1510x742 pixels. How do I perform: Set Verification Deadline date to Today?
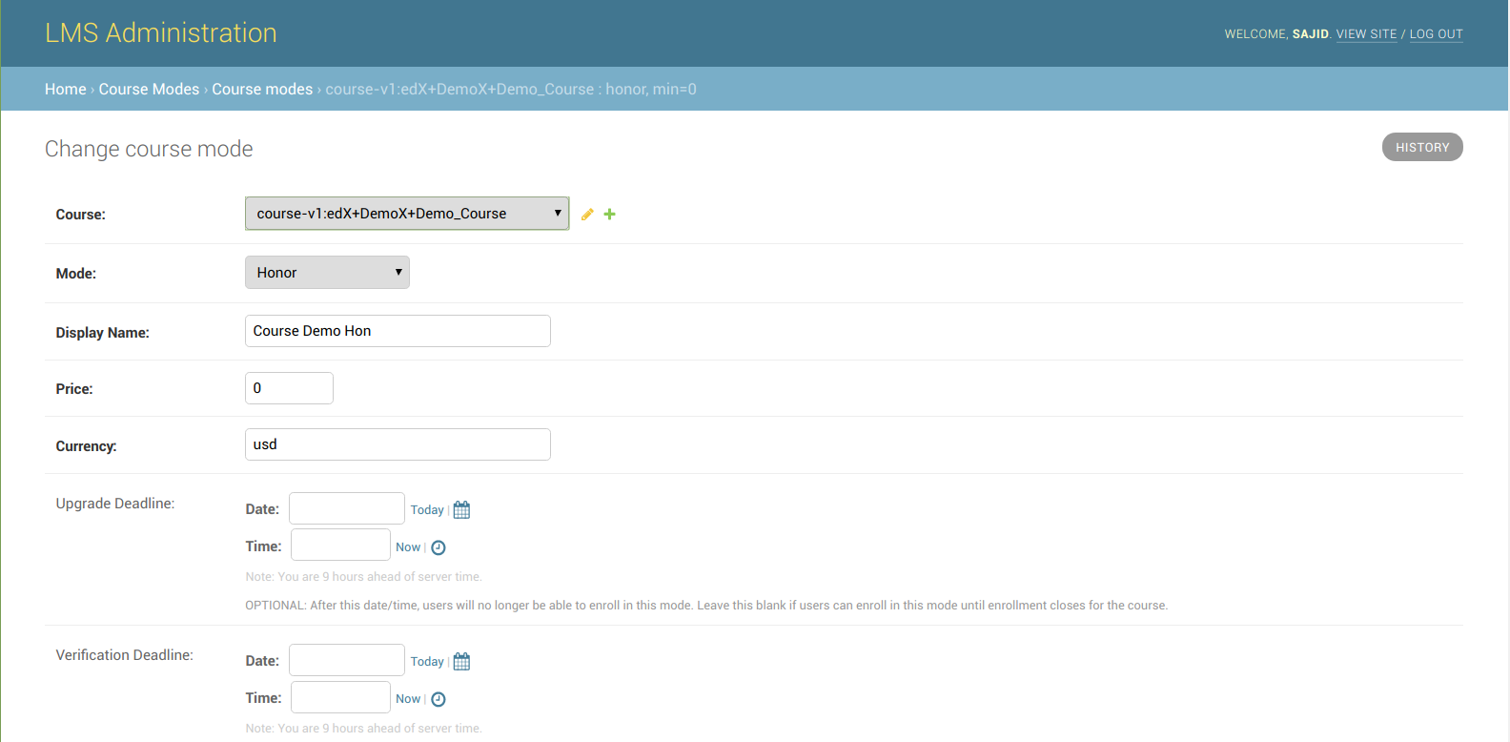[427, 662]
